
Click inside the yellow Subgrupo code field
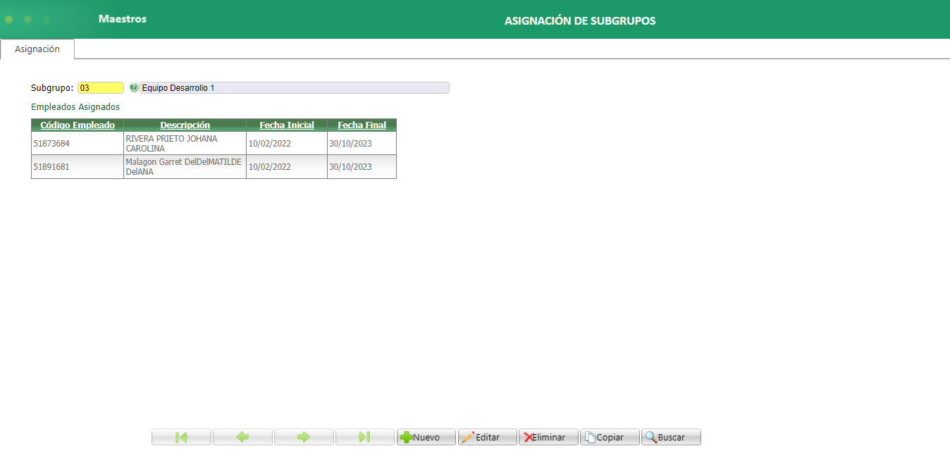coord(99,87)
